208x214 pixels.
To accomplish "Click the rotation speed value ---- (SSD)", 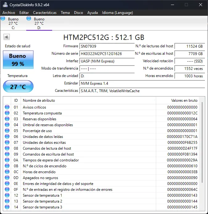I will (189, 61).
